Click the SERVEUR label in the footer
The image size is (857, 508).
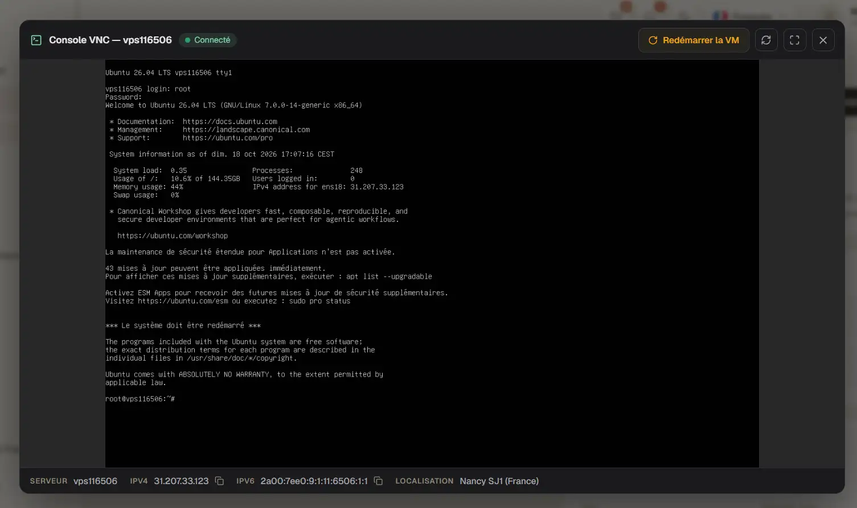pos(48,481)
